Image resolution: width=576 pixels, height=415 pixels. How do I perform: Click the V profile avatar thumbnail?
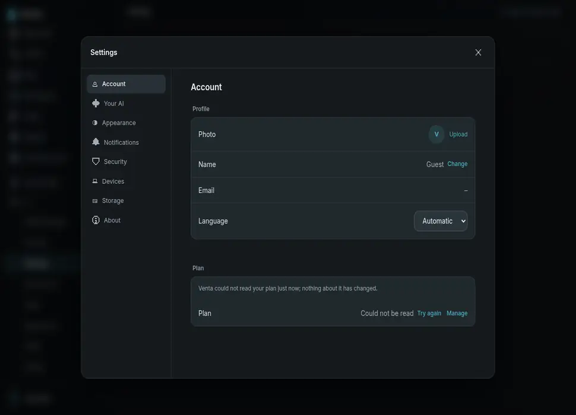[436, 134]
